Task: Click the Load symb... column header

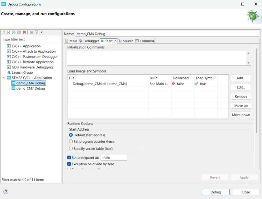Action: 206,78
